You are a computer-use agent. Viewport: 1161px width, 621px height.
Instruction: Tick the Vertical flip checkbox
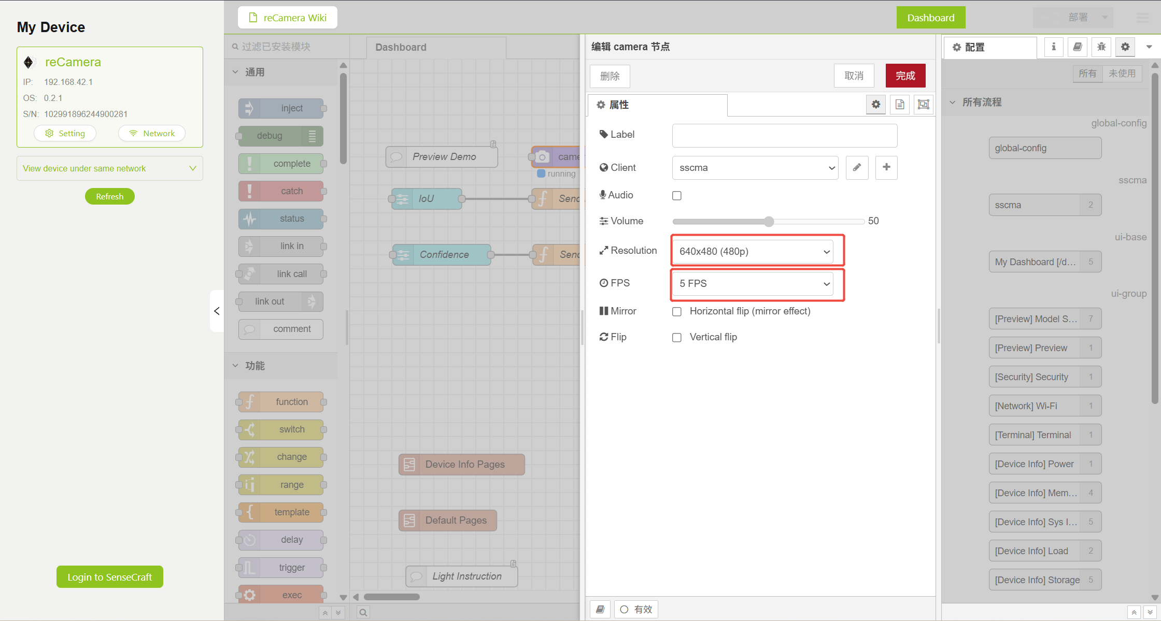pos(677,338)
